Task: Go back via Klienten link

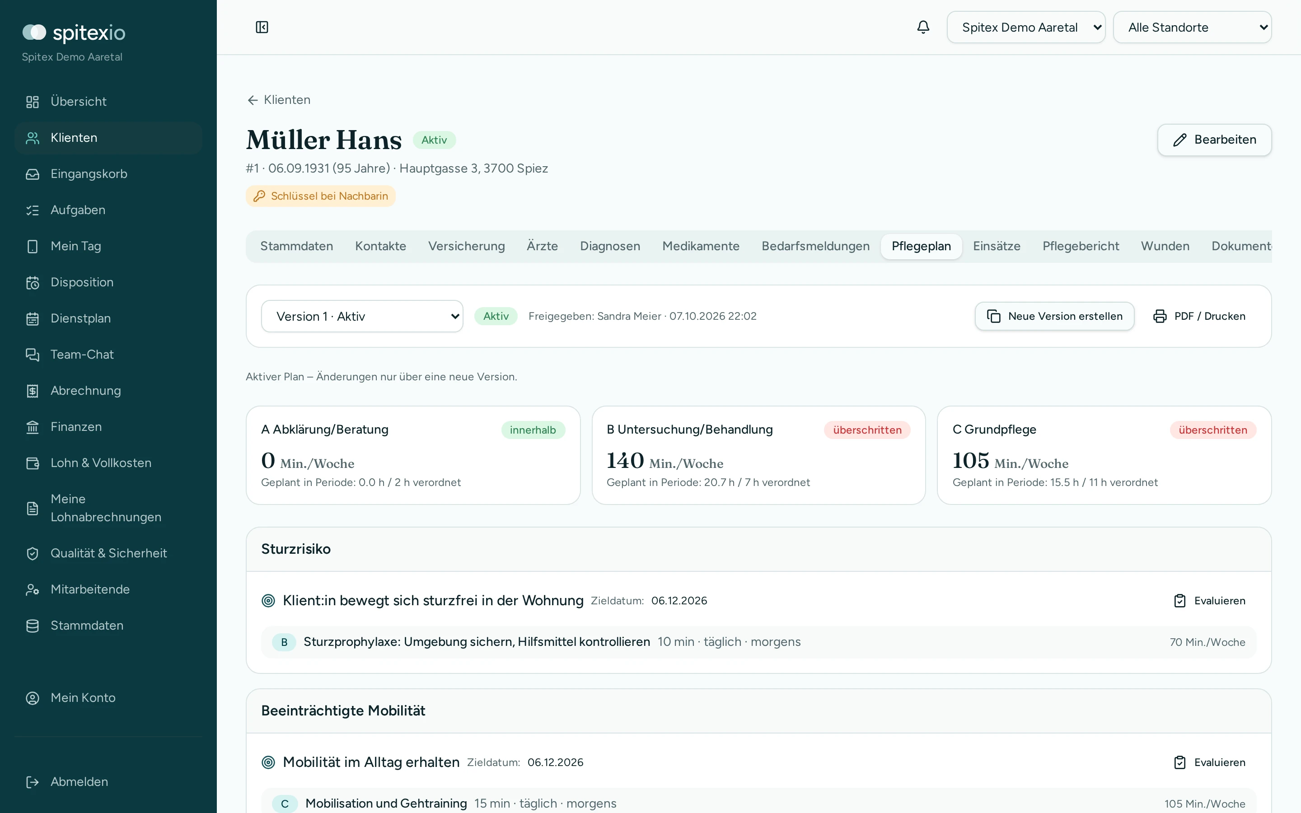Action: point(278,100)
